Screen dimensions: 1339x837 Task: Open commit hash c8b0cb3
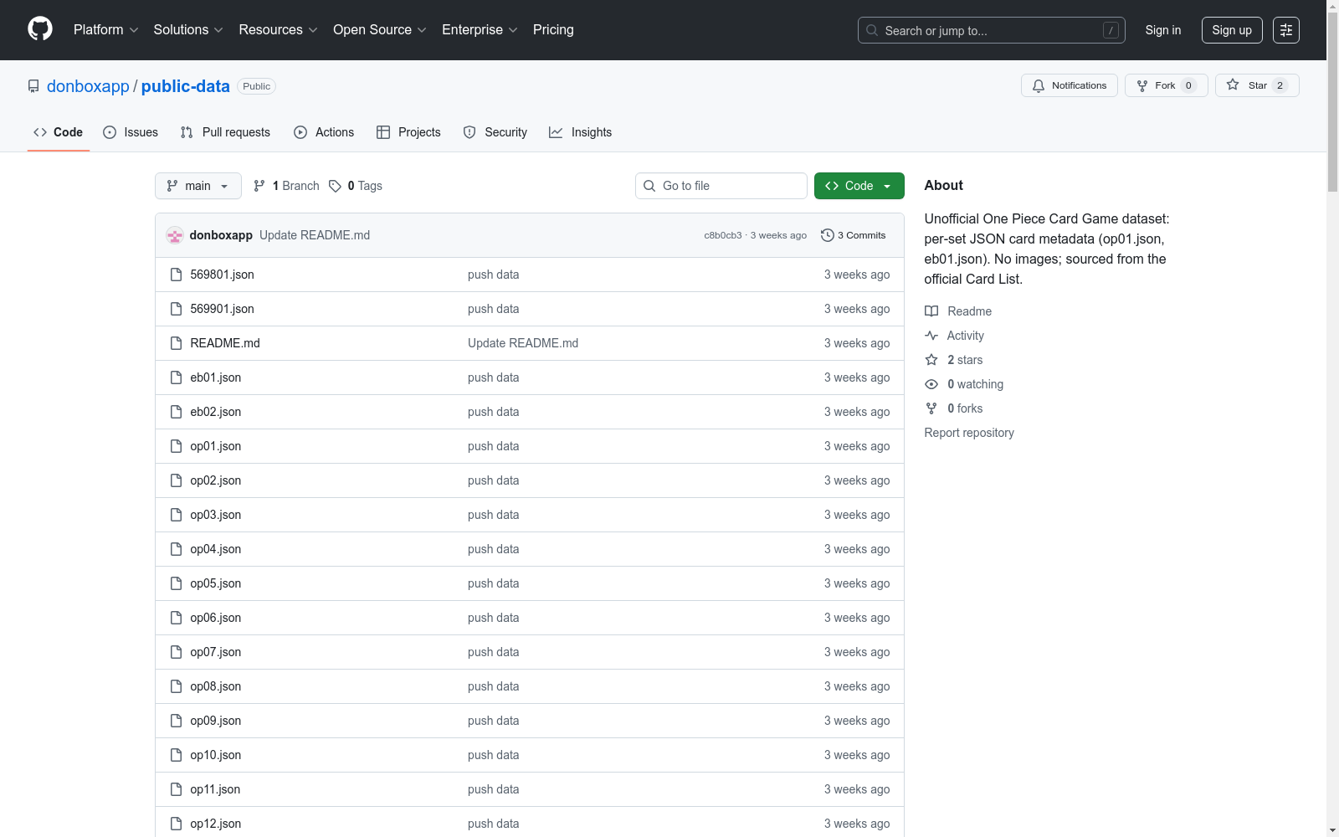(x=723, y=235)
